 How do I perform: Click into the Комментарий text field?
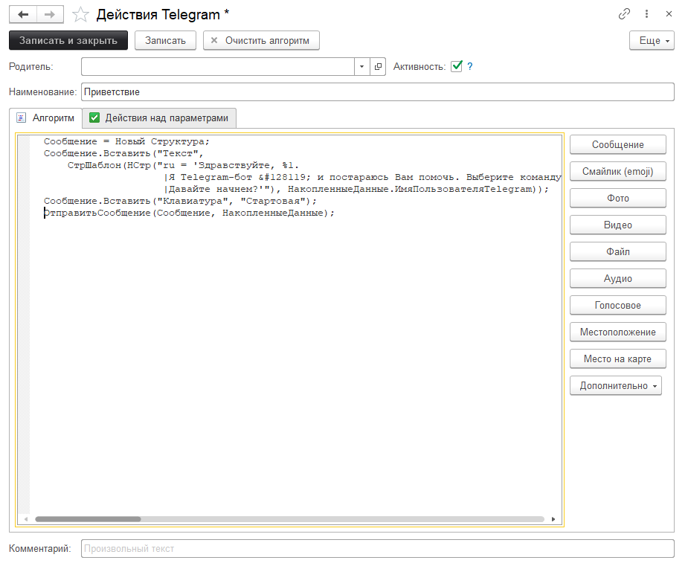(376, 549)
